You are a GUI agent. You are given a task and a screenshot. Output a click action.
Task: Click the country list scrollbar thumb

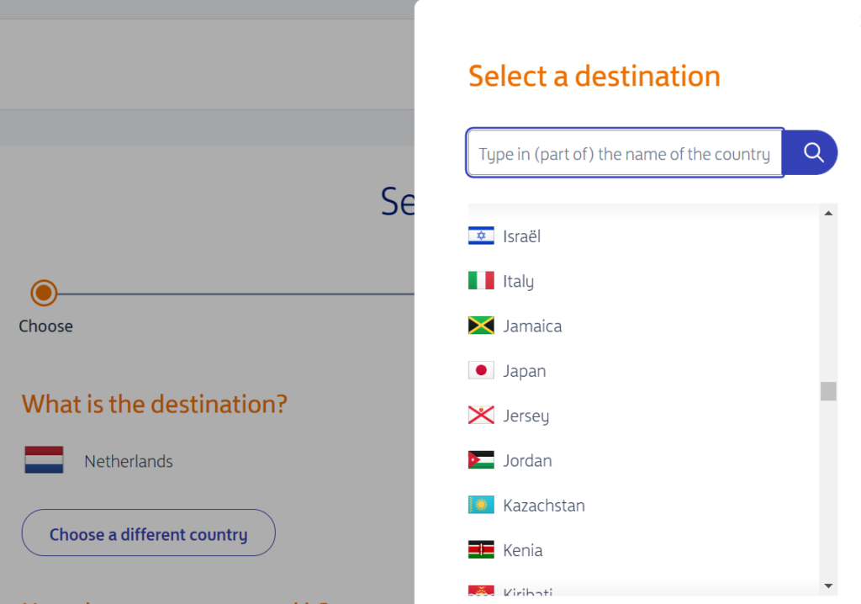(828, 391)
